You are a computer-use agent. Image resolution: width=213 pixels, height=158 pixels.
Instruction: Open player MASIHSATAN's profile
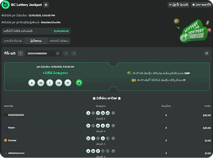point(16,115)
